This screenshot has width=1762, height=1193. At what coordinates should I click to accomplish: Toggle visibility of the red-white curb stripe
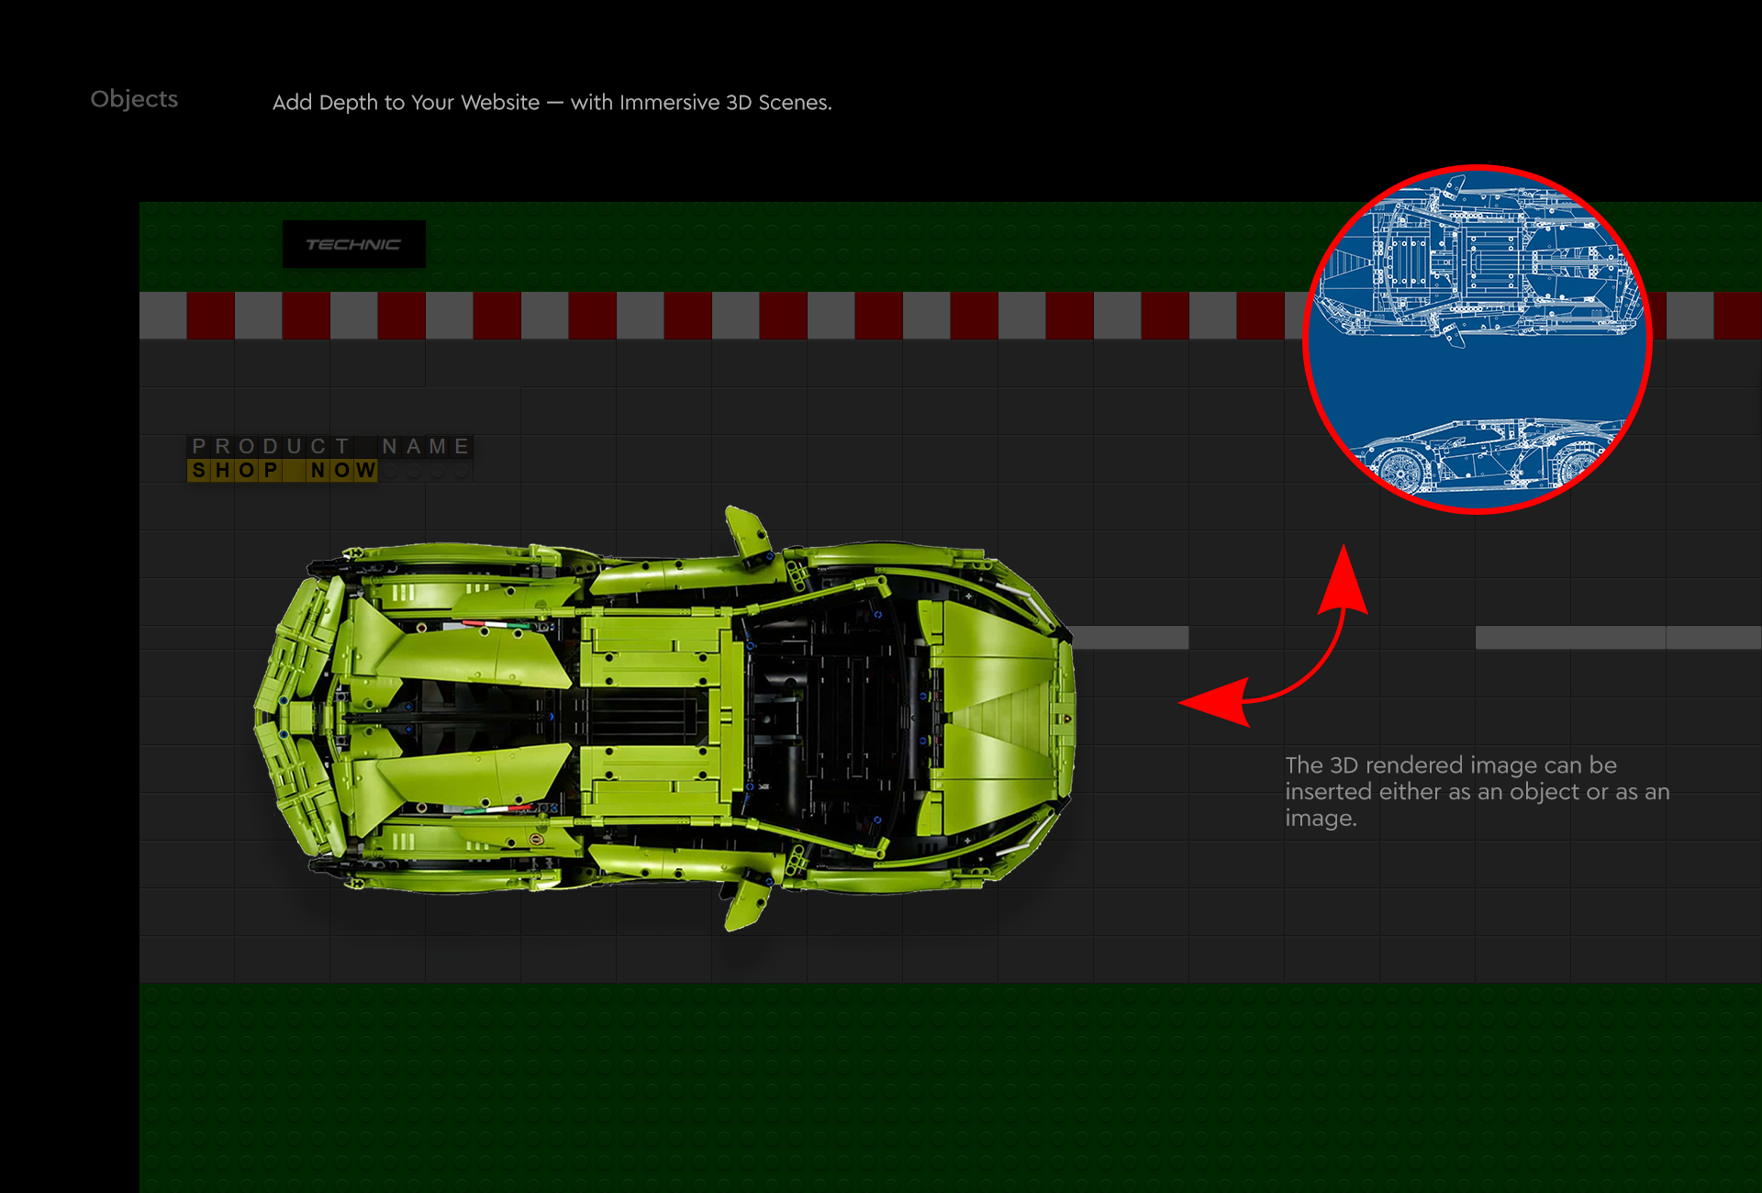[x=642, y=315]
